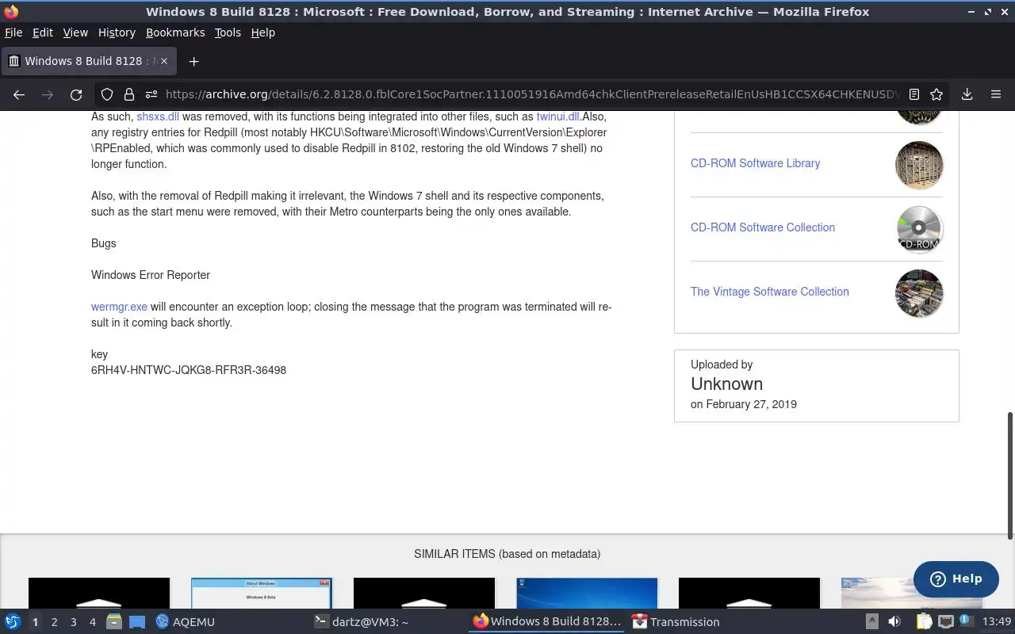Go back to the previous page
1015x634 pixels.
pyautogui.click(x=19, y=94)
